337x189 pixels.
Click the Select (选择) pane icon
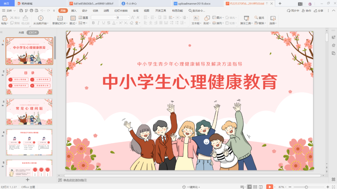click(273, 18)
